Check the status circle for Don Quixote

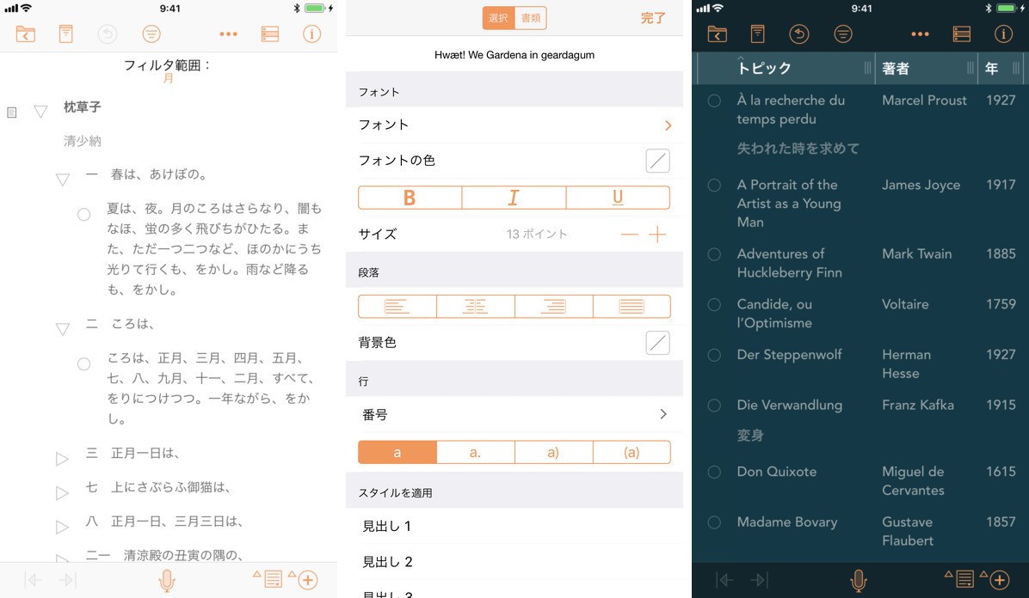714,472
